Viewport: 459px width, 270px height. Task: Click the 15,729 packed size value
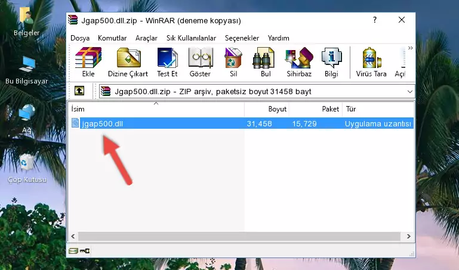pos(304,123)
